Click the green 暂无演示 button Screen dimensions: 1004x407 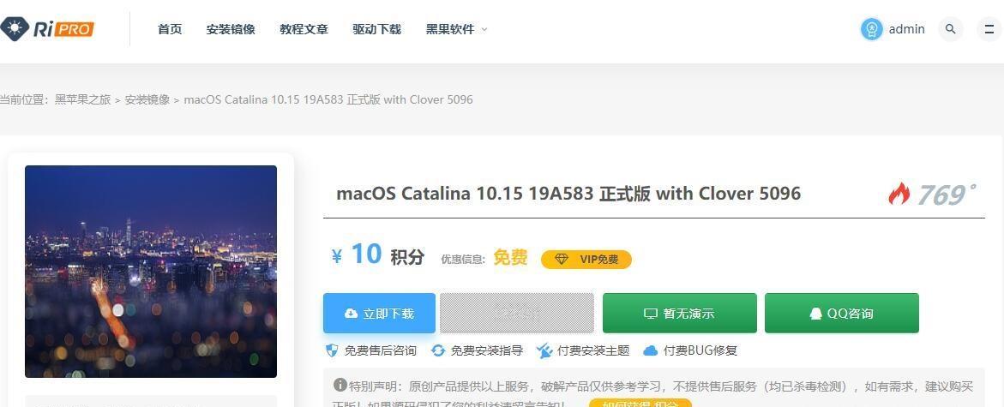tap(679, 313)
